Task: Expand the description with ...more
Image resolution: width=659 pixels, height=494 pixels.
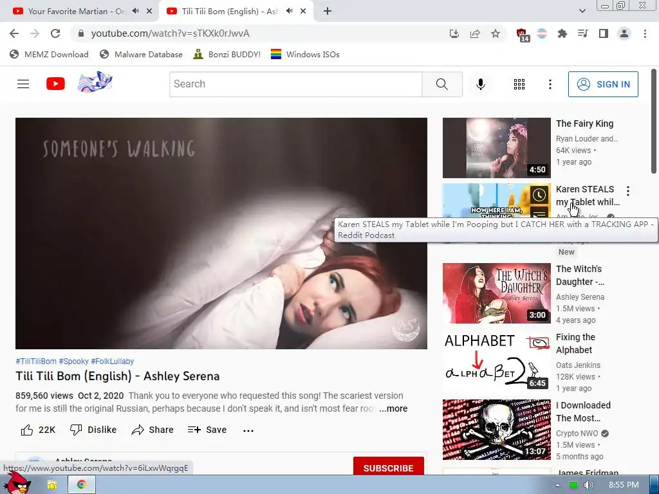Action: pyautogui.click(x=393, y=408)
